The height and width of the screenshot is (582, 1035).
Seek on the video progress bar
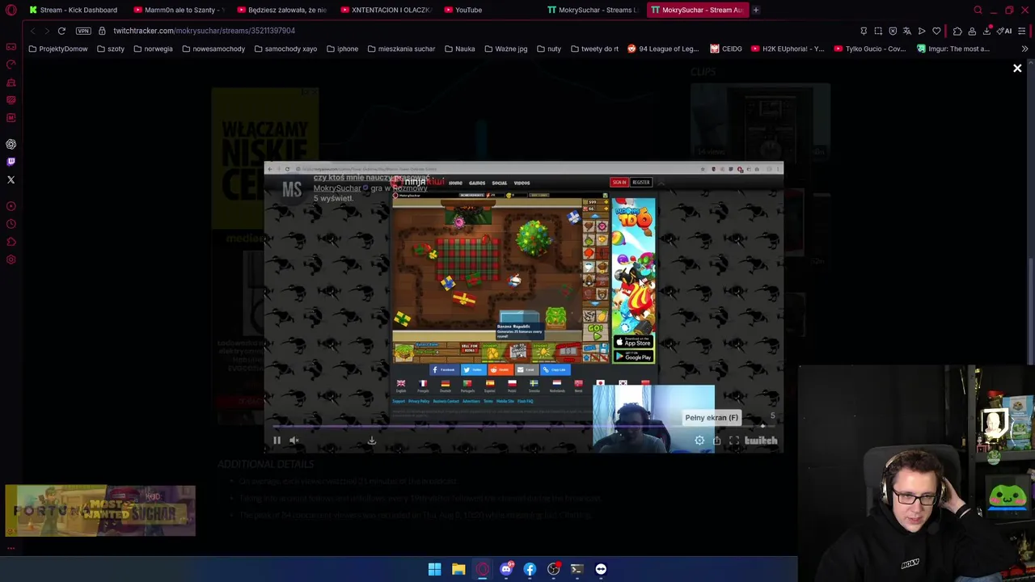coord(523,428)
